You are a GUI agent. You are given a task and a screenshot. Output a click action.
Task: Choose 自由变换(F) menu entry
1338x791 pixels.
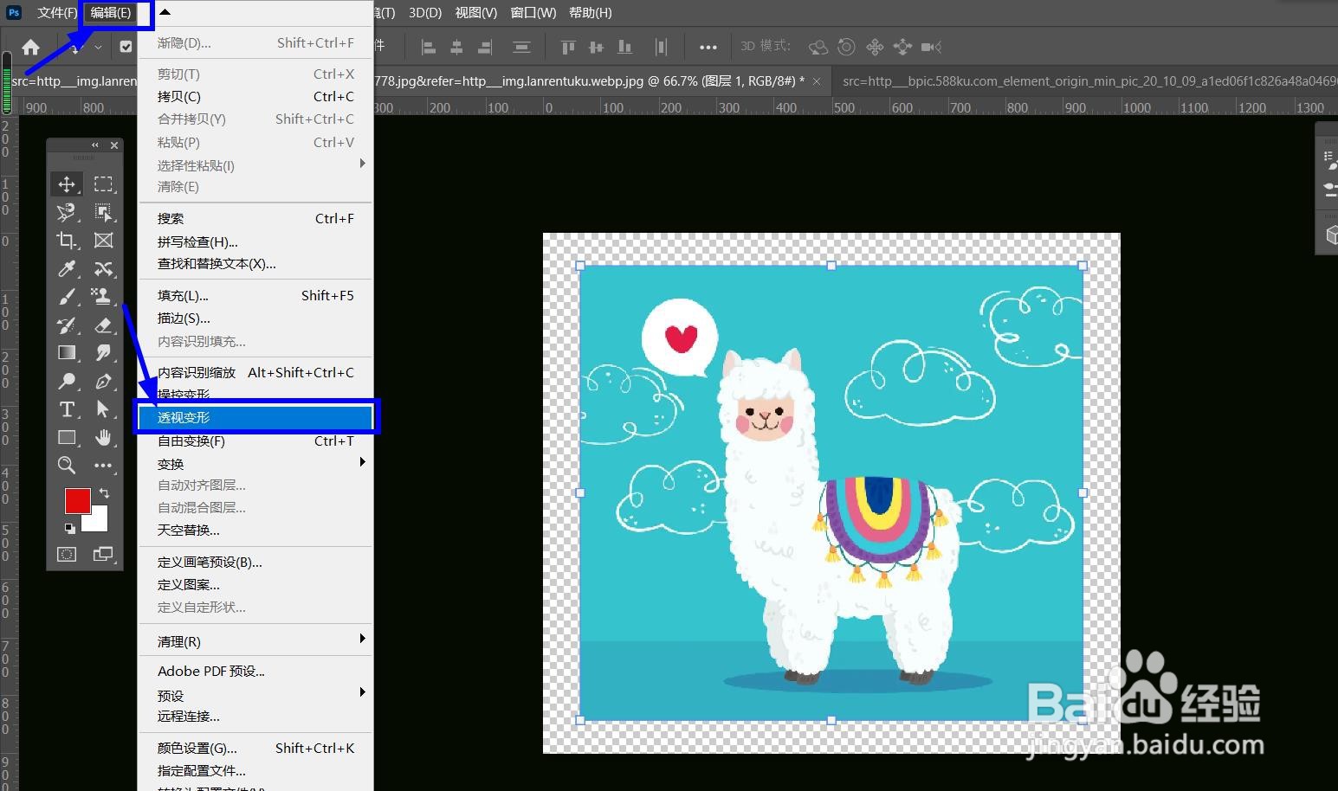[x=255, y=441]
